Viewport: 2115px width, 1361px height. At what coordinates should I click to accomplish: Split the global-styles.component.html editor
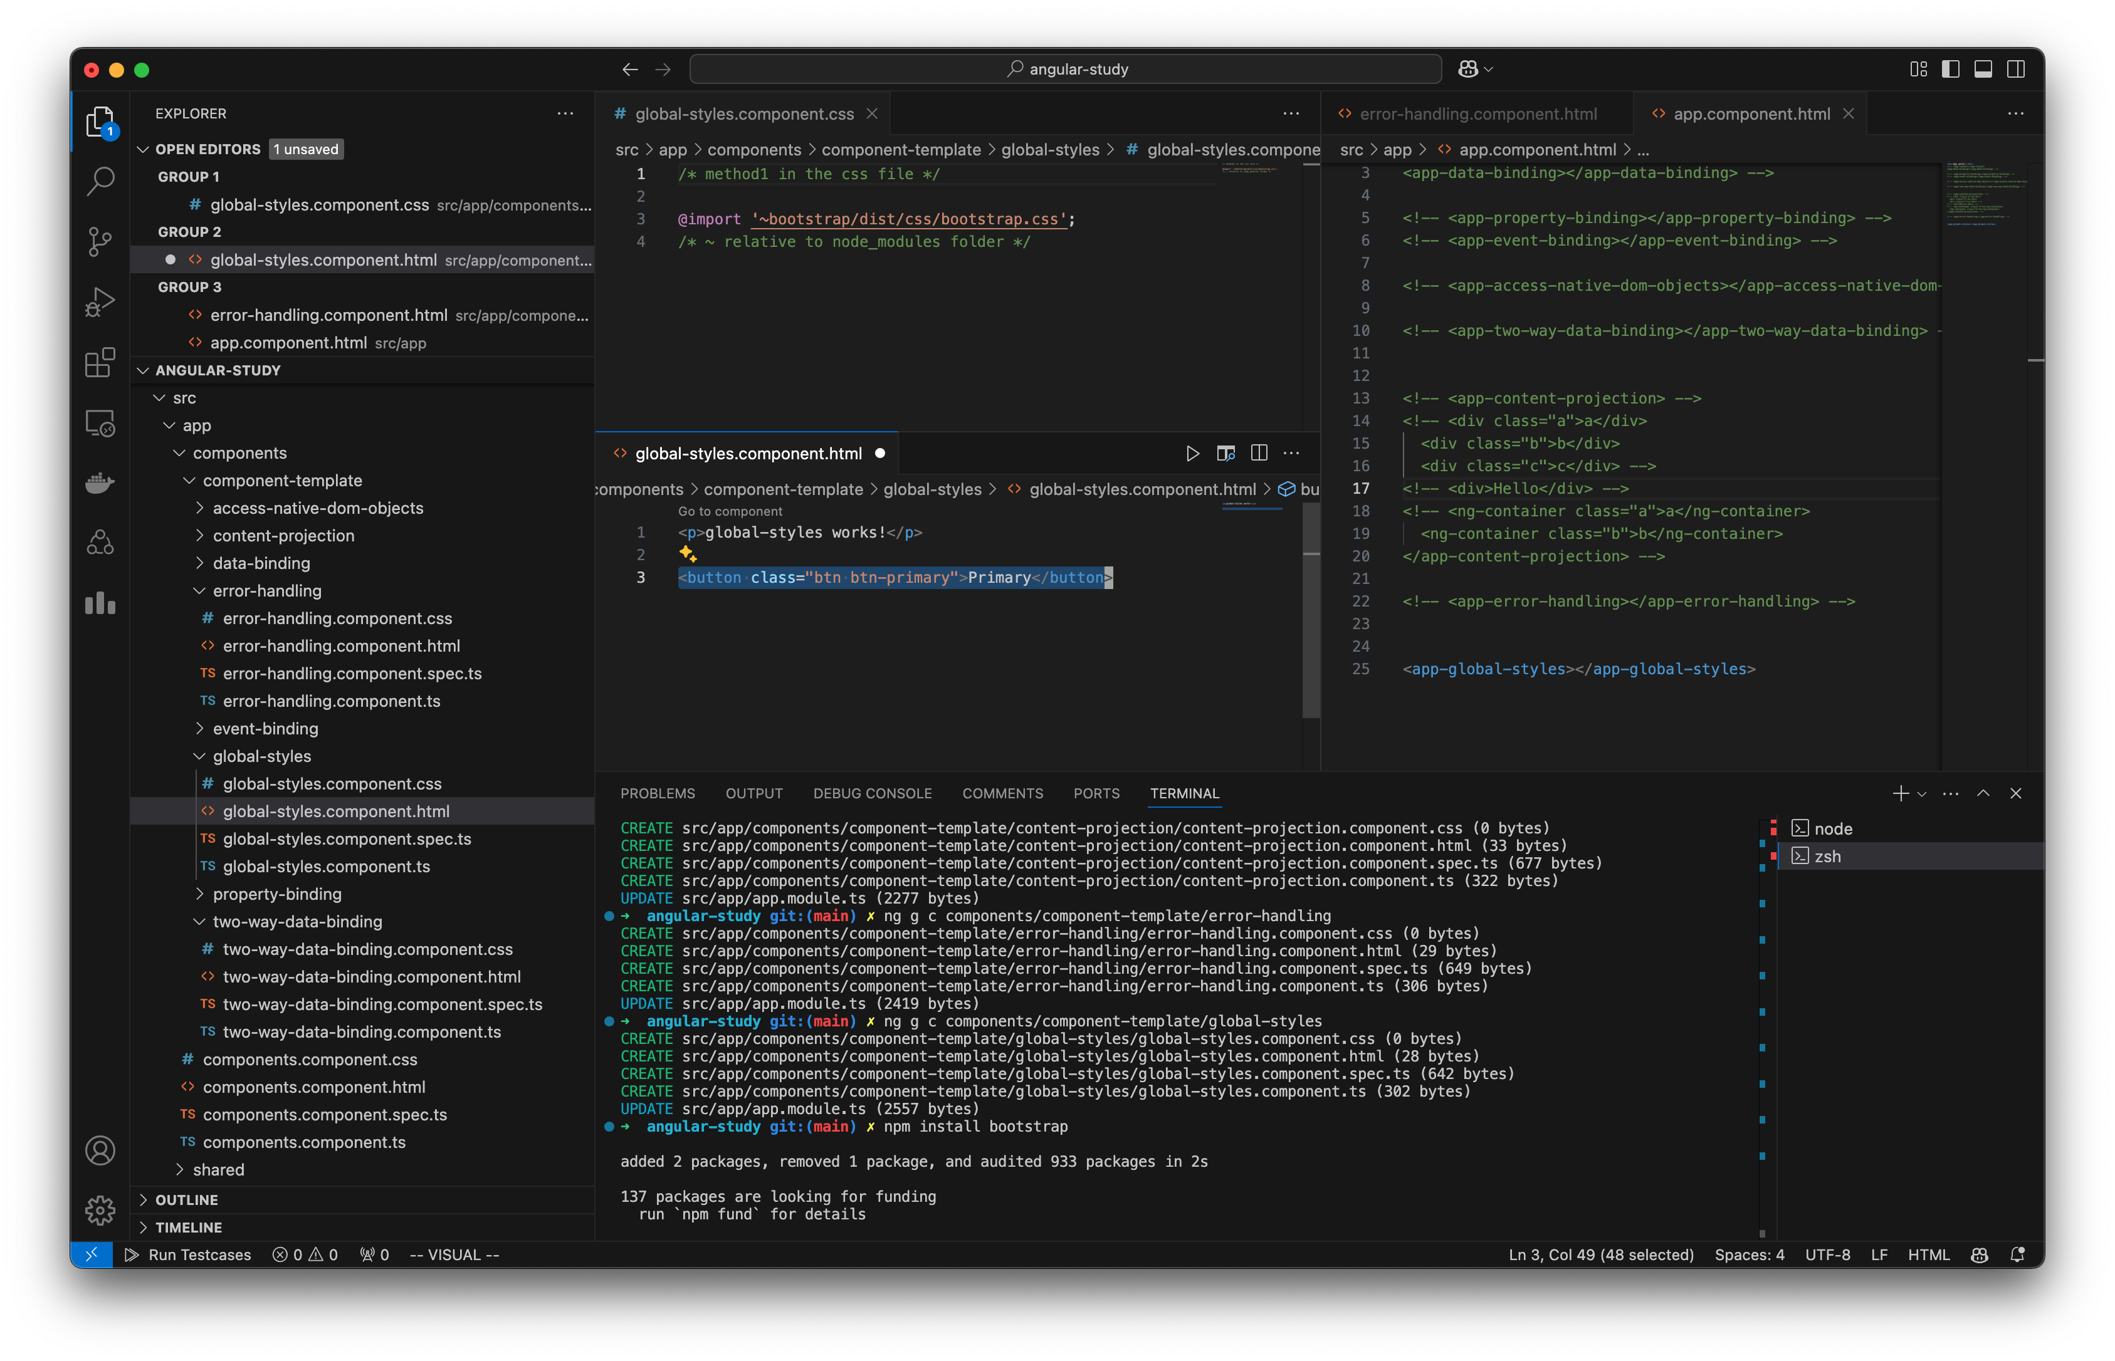1259,452
